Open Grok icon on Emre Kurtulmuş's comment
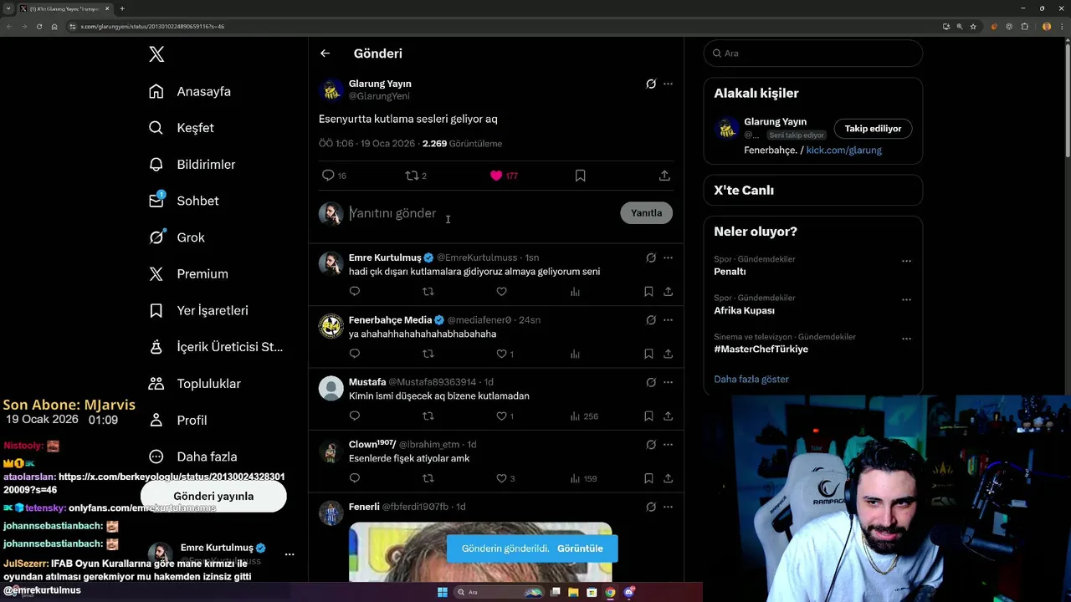This screenshot has width=1071, height=602. pos(651,258)
